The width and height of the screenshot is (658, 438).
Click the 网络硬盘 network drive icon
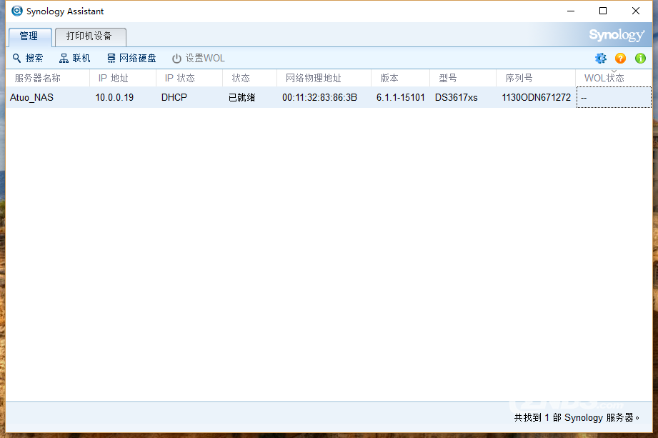click(x=111, y=59)
